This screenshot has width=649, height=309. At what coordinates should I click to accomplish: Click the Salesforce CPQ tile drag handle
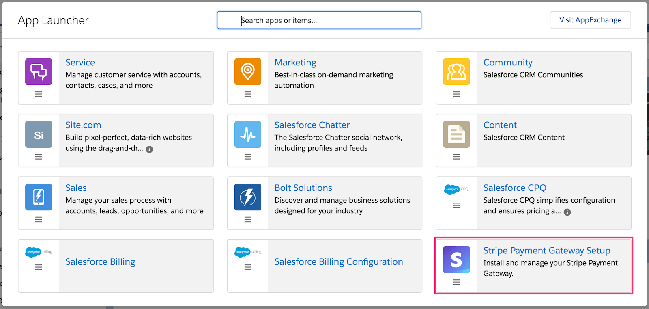pos(456,206)
